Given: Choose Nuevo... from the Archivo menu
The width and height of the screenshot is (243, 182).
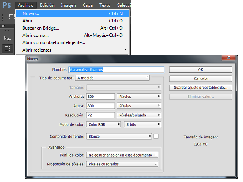Looking at the screenshot, I should click(x=73, y=14).
